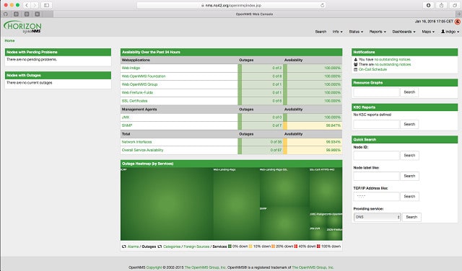Screen dimensions: 462x271
Task: Open the Reports menu
Action: point(378,32)
